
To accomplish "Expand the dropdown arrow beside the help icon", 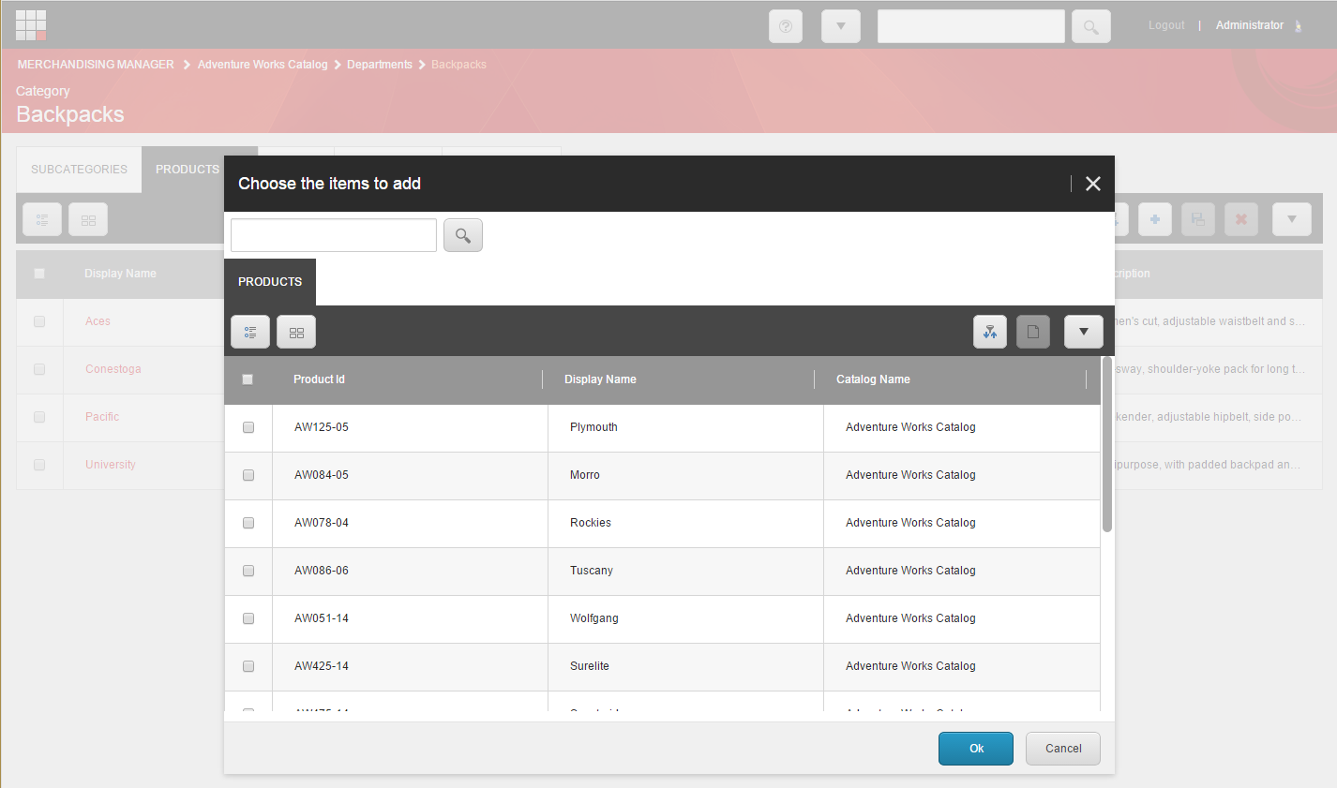I will (840, 26).
